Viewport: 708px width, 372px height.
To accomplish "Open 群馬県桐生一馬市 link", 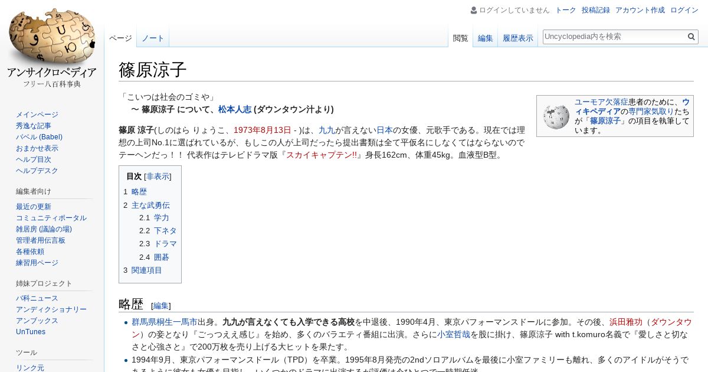I will point(165,322).
